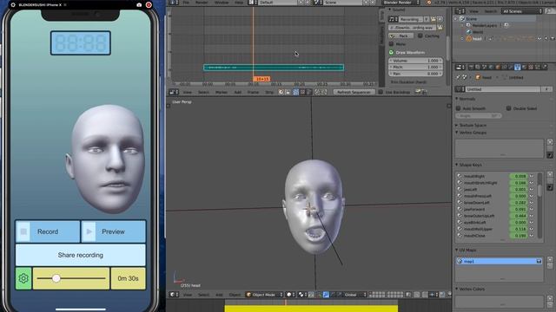Toggle the Double Sided checkbox
This screenshot has width=556, height=312.
click(509, 108)
